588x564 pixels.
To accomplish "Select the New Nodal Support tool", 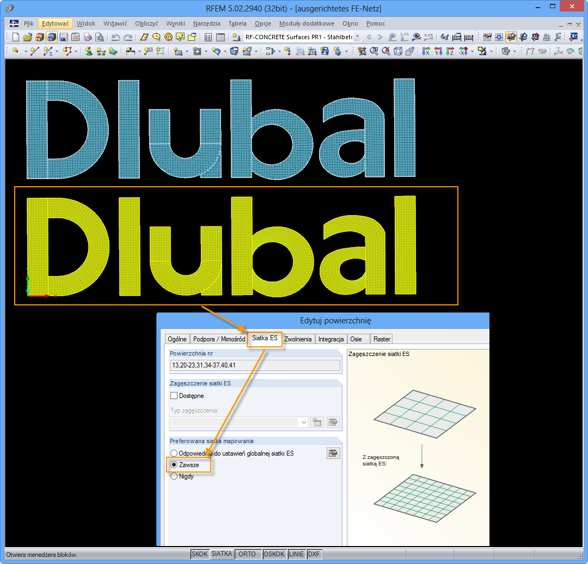I will tap(89, 51).
